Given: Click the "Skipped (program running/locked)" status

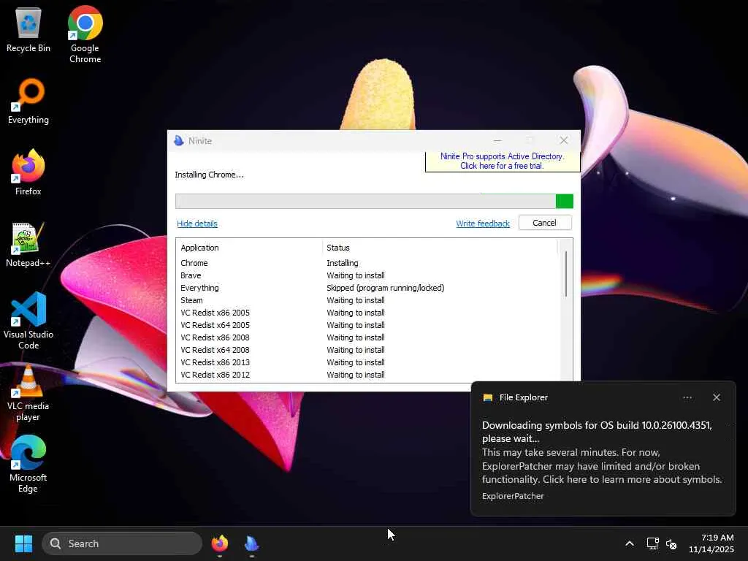Looking at the screenshot, I should coord(386,288).
